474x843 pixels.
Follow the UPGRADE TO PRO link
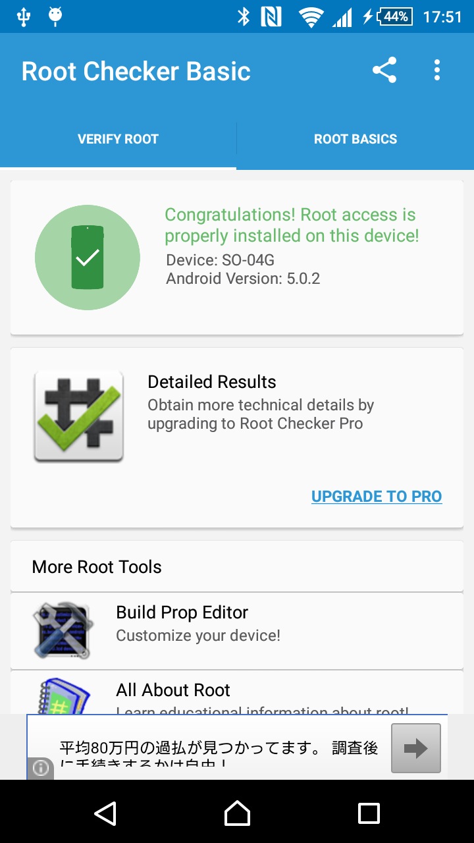[377, 497]
